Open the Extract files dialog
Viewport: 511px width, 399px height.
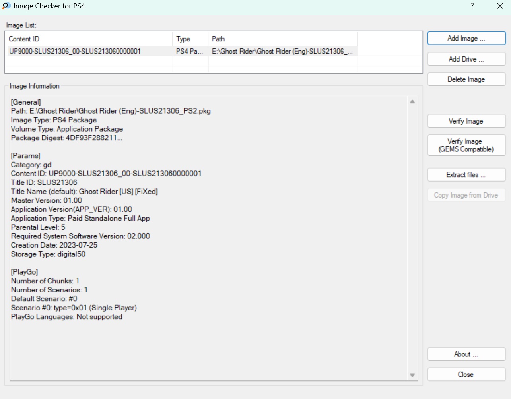466,175
